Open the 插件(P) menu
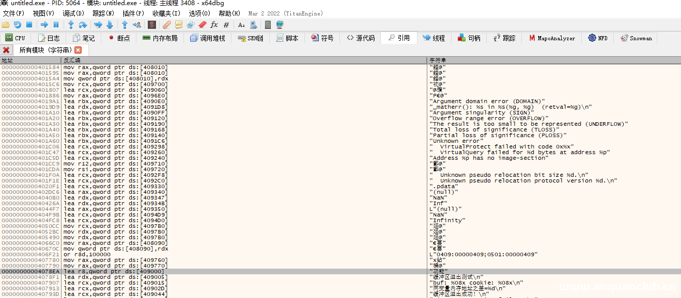 133,13
